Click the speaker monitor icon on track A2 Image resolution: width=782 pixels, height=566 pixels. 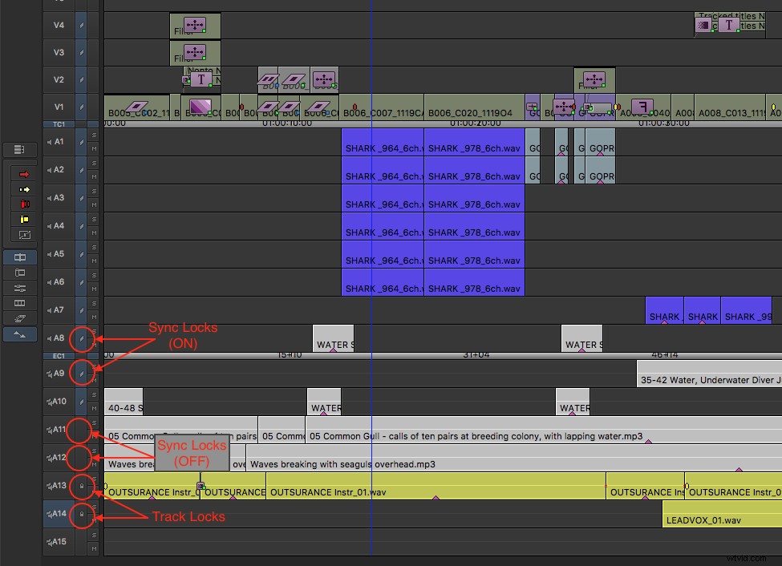click(50, 169)
